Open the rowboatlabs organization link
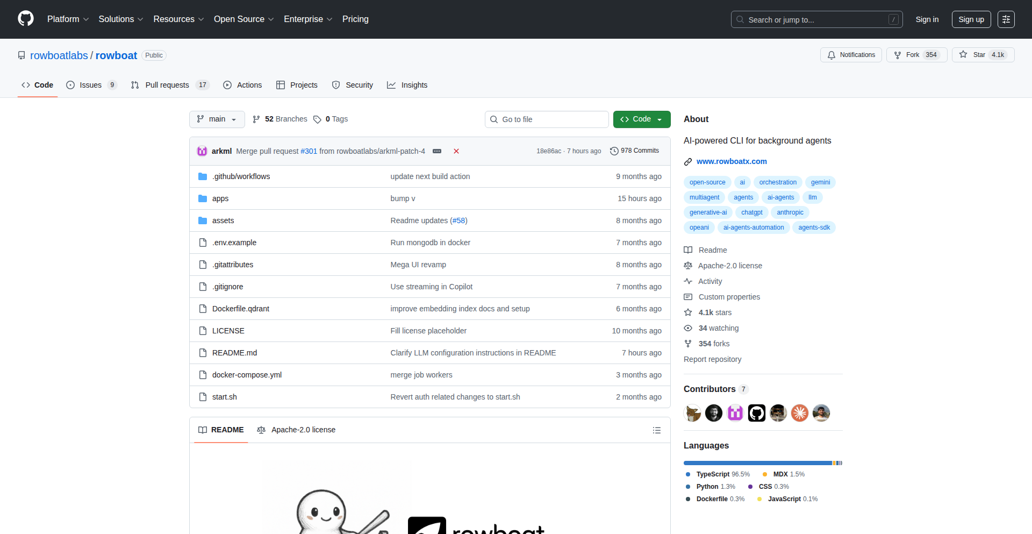1032x534 pixels. pos(59,55)
